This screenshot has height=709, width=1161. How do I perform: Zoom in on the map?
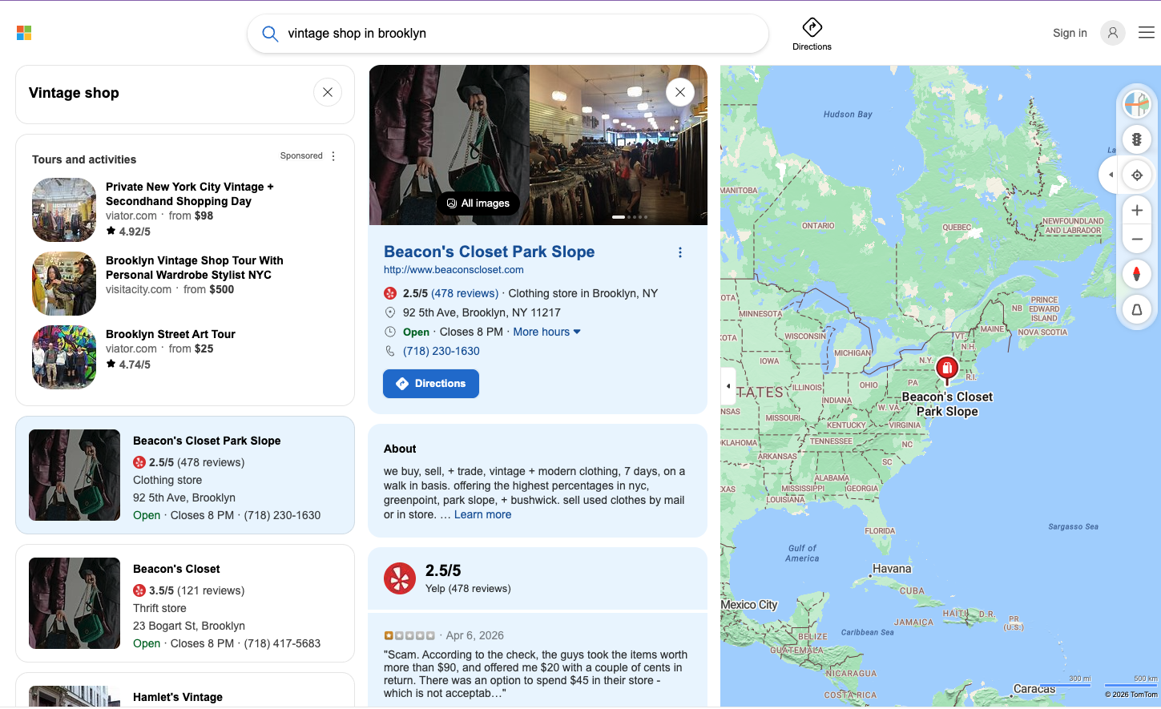1137,210
